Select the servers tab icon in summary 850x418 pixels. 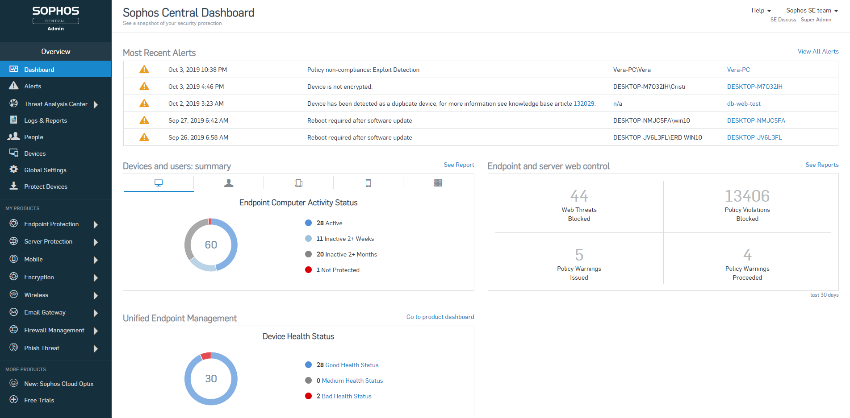[438, 183]
